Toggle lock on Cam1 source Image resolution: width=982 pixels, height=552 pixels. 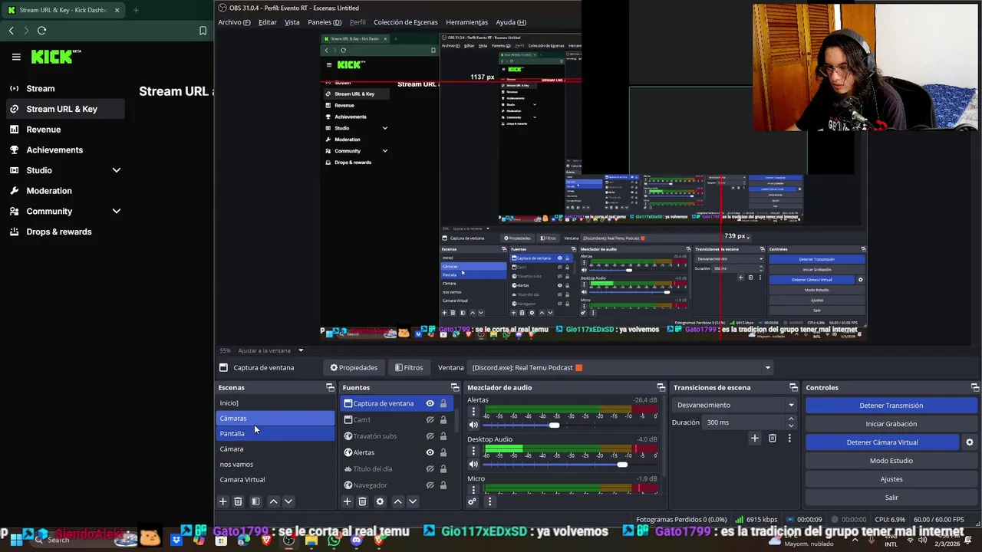443,420
